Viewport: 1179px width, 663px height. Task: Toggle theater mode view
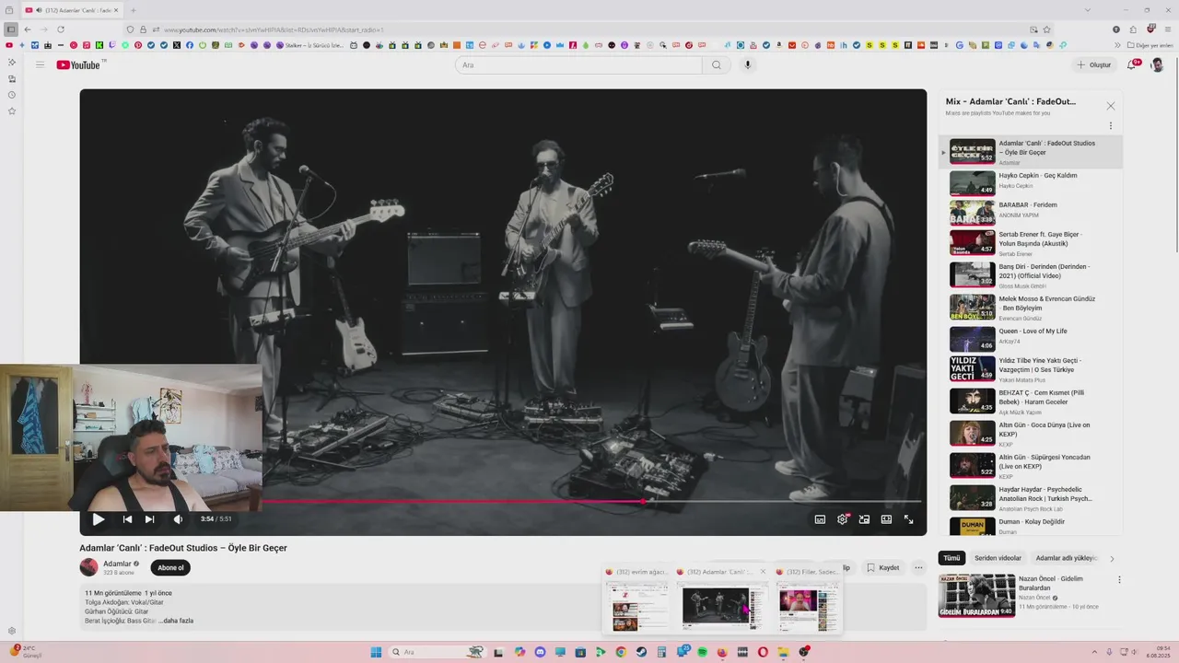coord(886,519)
